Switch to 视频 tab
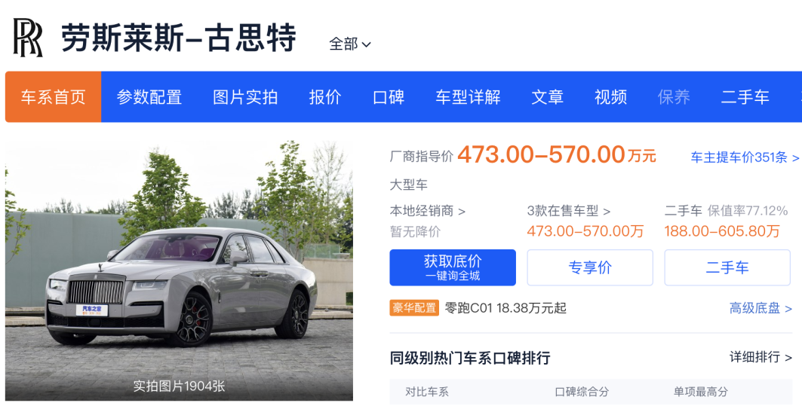 (611, 97)
